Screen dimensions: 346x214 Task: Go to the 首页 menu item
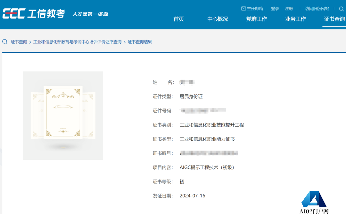pos(178,19)
